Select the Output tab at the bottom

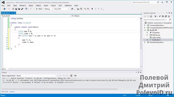coord(12,92)
